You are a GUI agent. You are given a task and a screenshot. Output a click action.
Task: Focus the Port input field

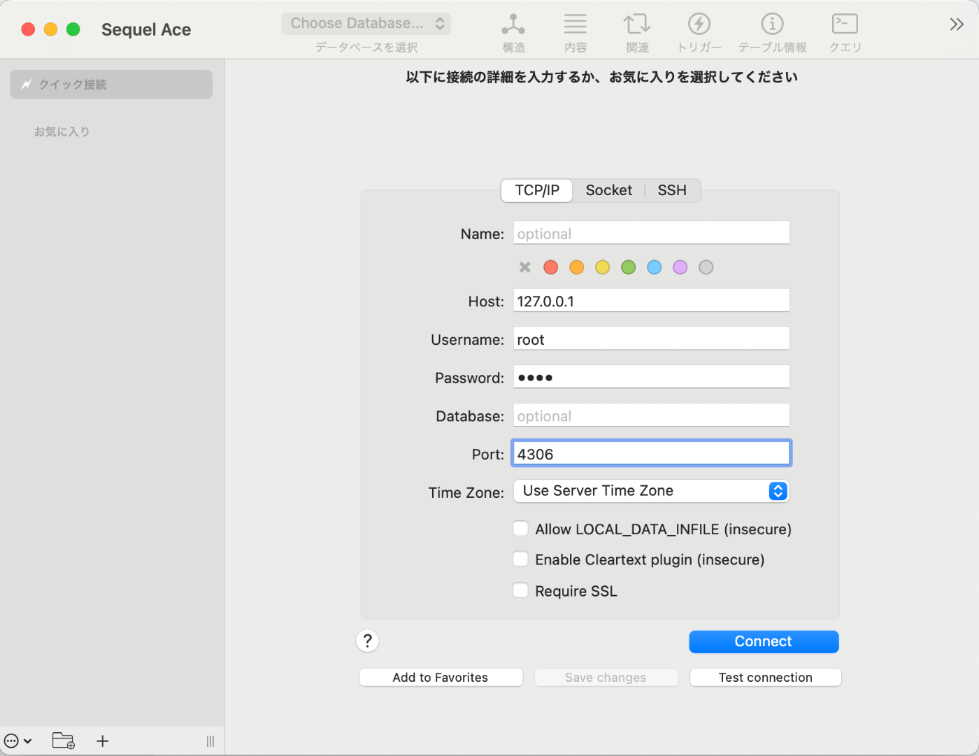(651, 453)
